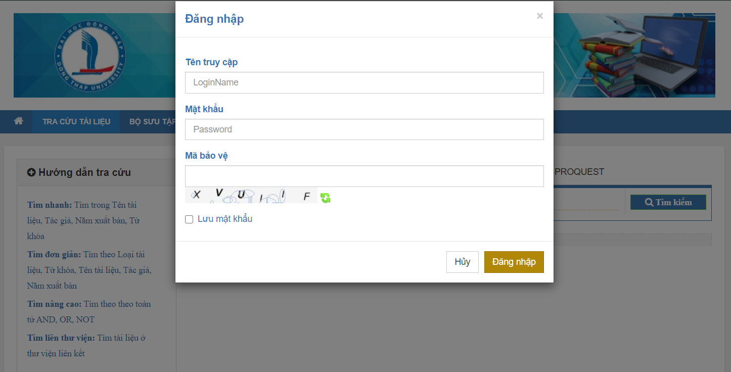Focus the Mật khẩu password field

point(364,129)
